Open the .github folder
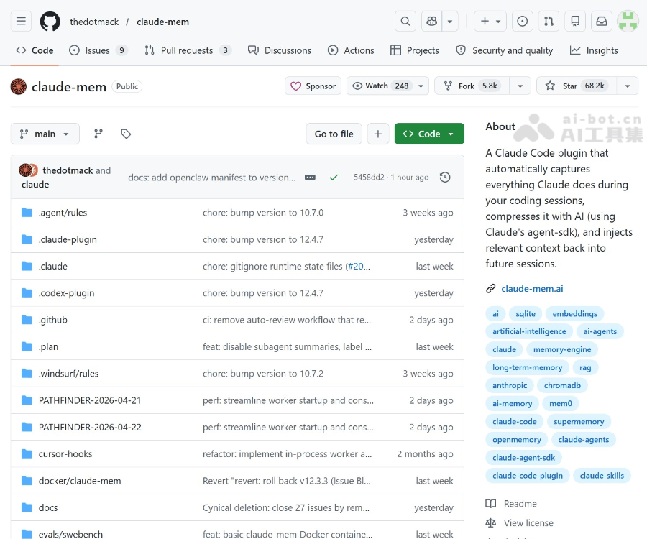The width and height of the screenshot is (647, 539). 52,320
